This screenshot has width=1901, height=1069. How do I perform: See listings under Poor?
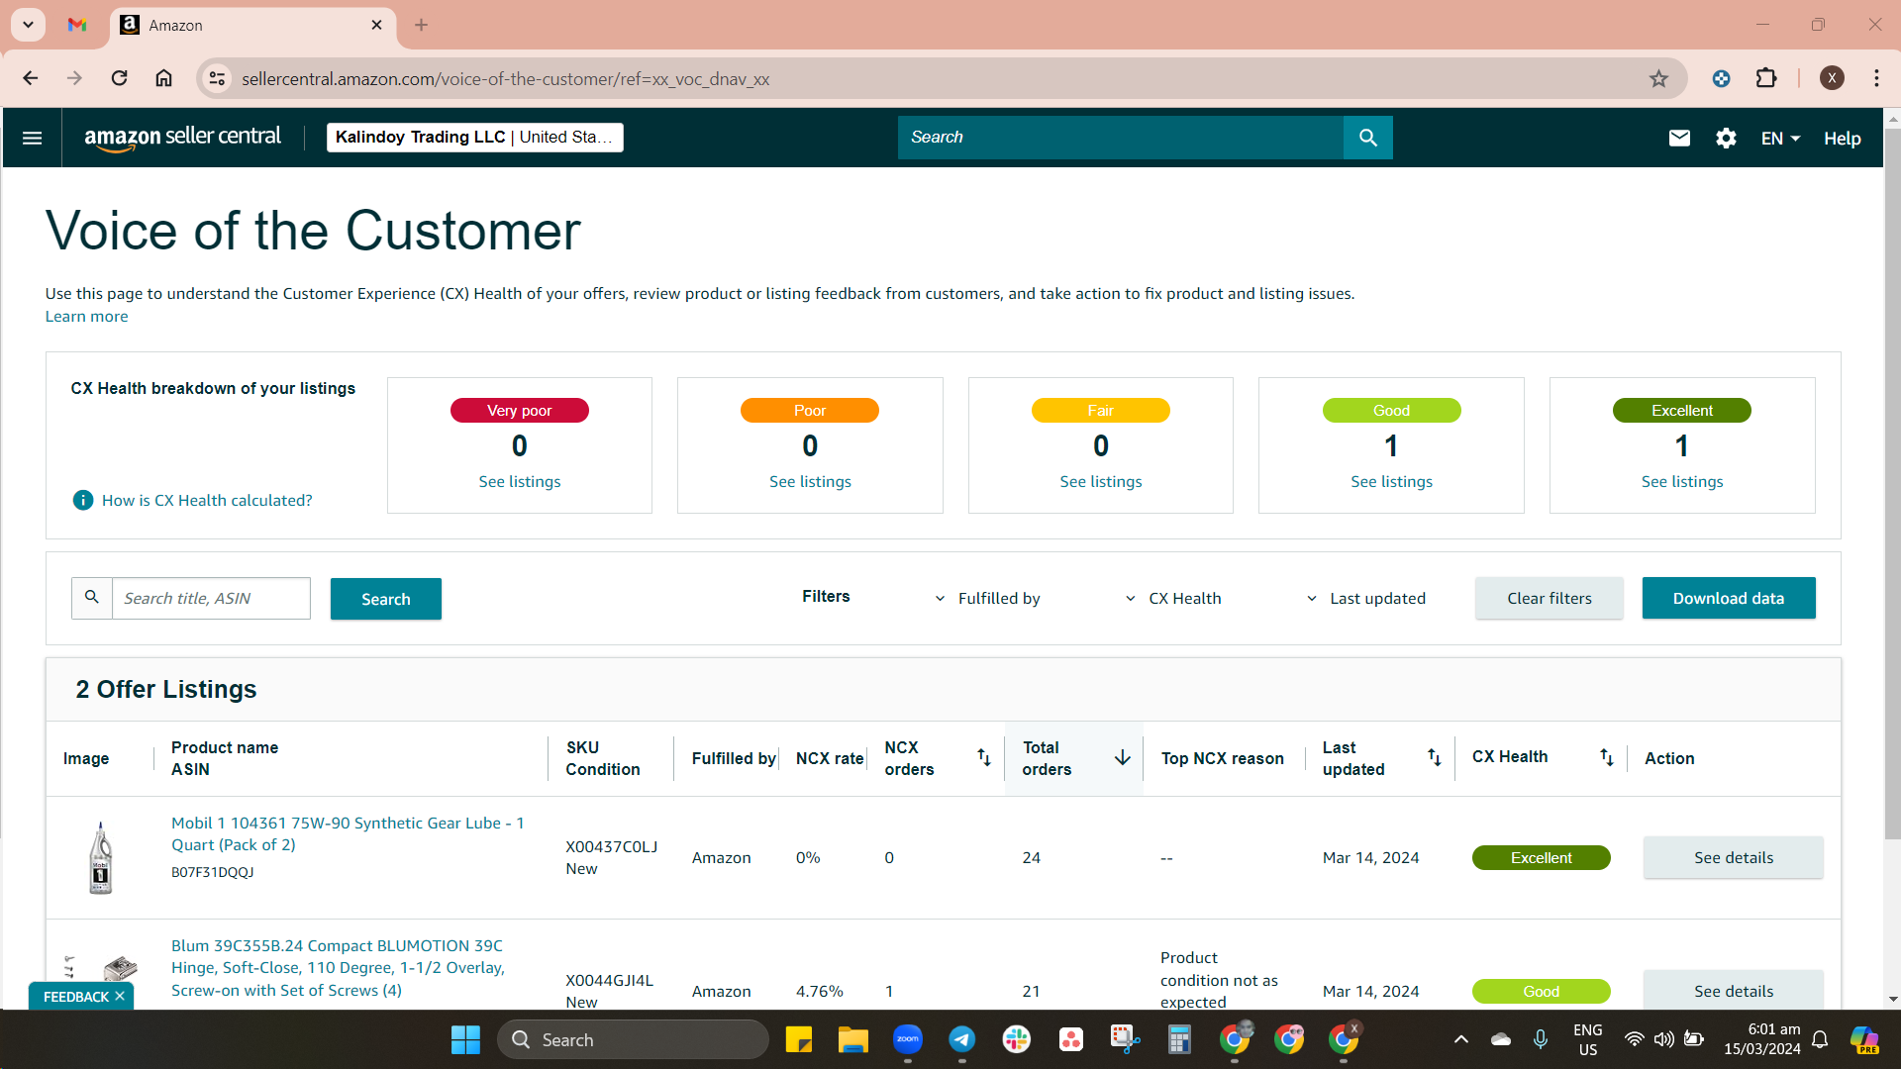click(x=810, y=481)
